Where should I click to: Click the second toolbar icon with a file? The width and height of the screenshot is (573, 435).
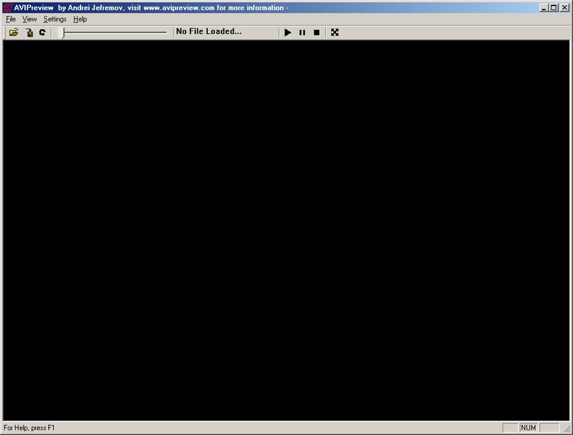click(x=29, y=32)
